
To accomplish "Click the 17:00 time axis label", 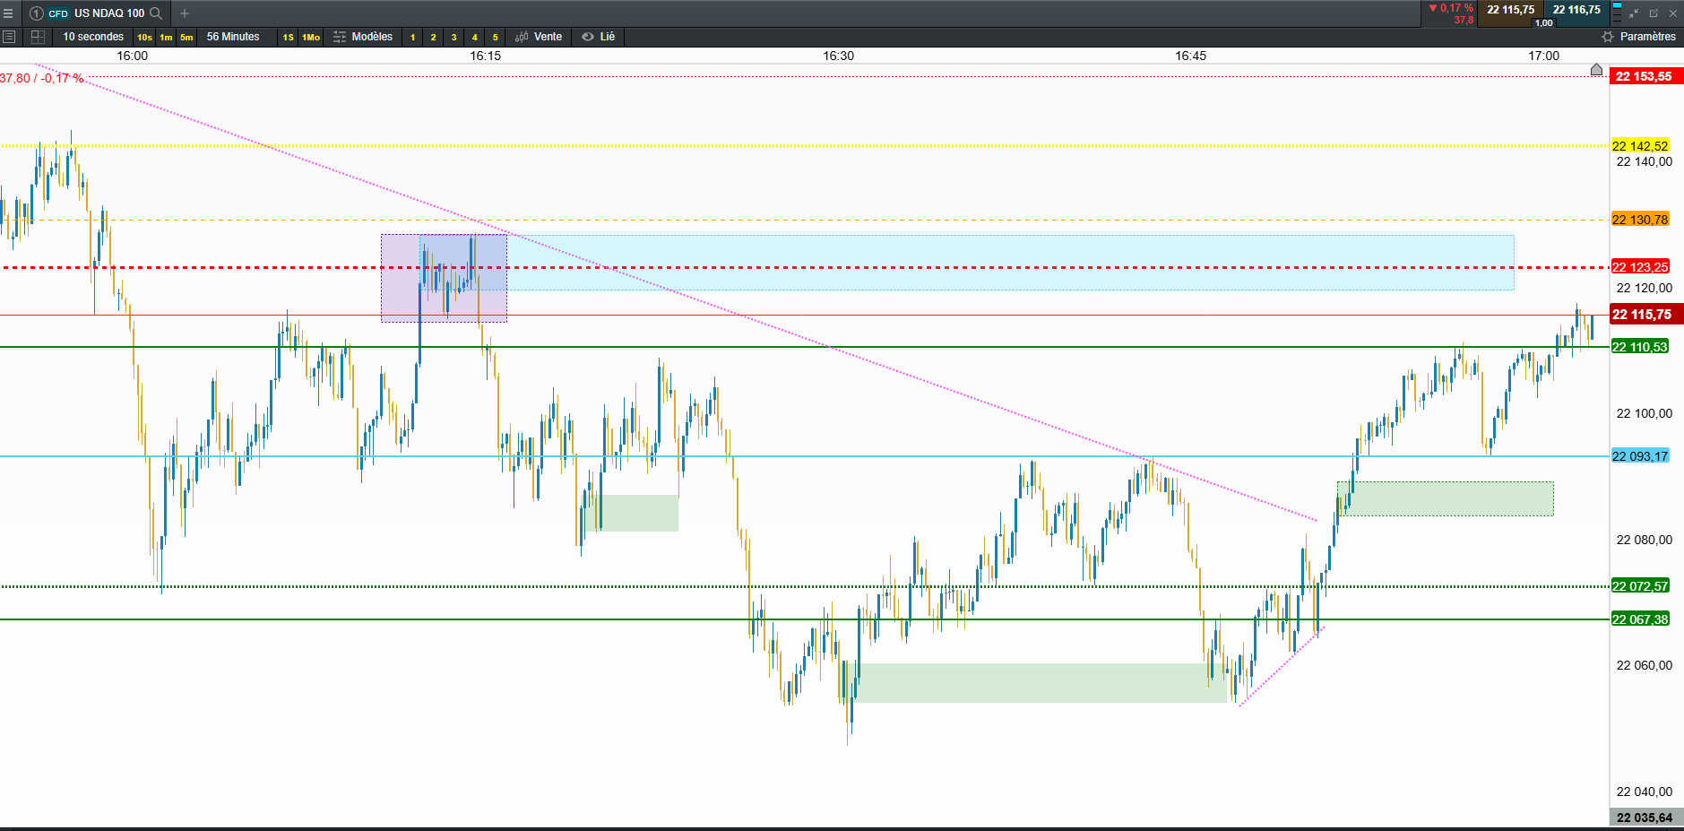I will pos(1544,56).
